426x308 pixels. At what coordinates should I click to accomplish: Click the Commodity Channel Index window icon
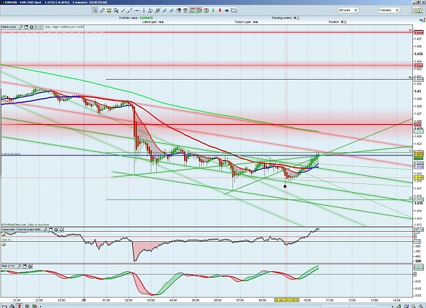click(51, 230)
